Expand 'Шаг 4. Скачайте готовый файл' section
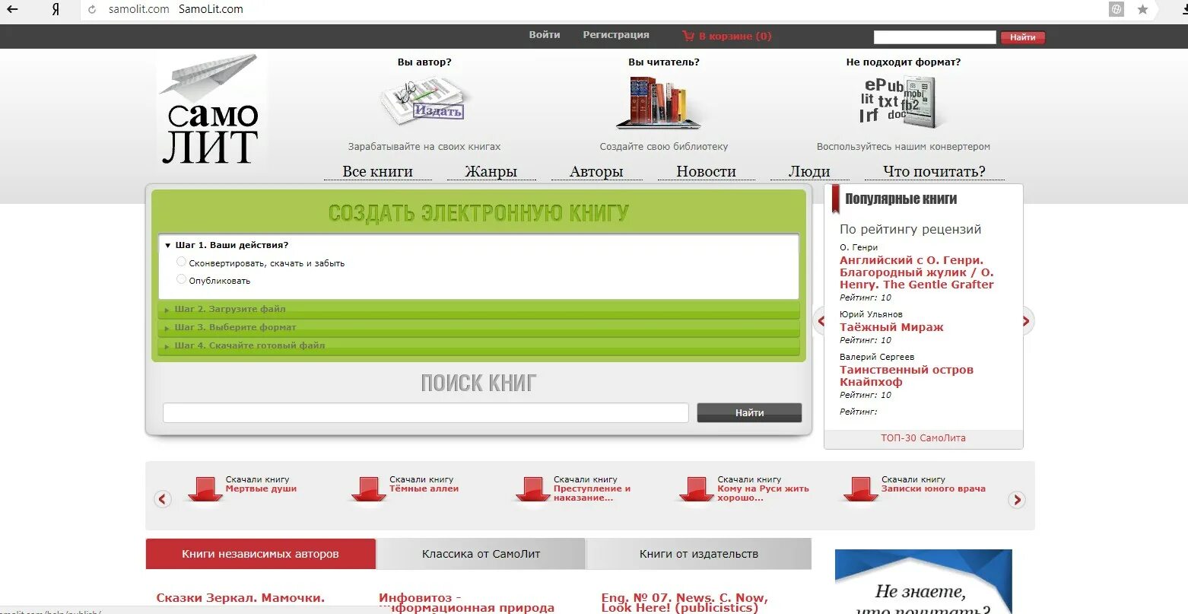 [x=478, y=345]
